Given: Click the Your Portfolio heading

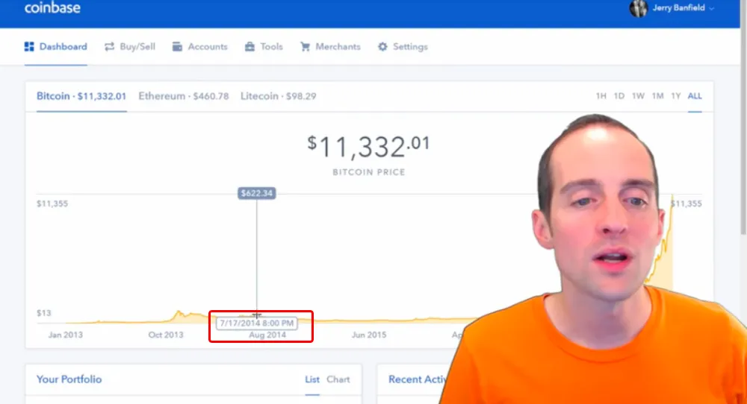Looking at the screenshot, I should [69, 379].
